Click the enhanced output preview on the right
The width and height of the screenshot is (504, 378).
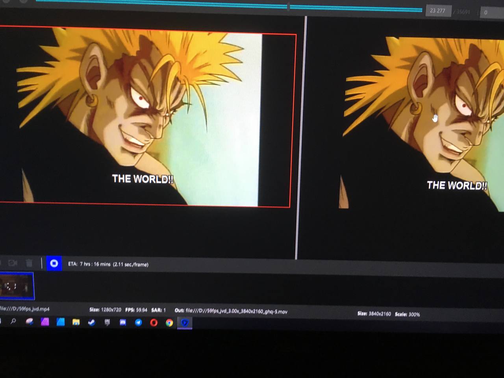coord(421,124)
